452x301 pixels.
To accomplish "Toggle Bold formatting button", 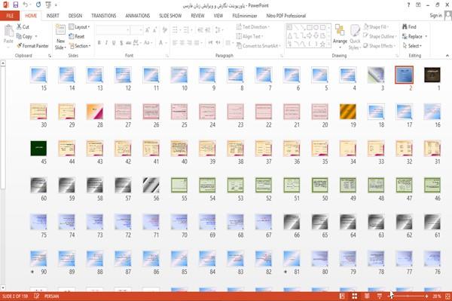I will click(99, 43).
